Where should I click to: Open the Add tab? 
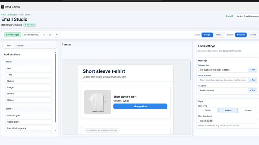[9, 46]
